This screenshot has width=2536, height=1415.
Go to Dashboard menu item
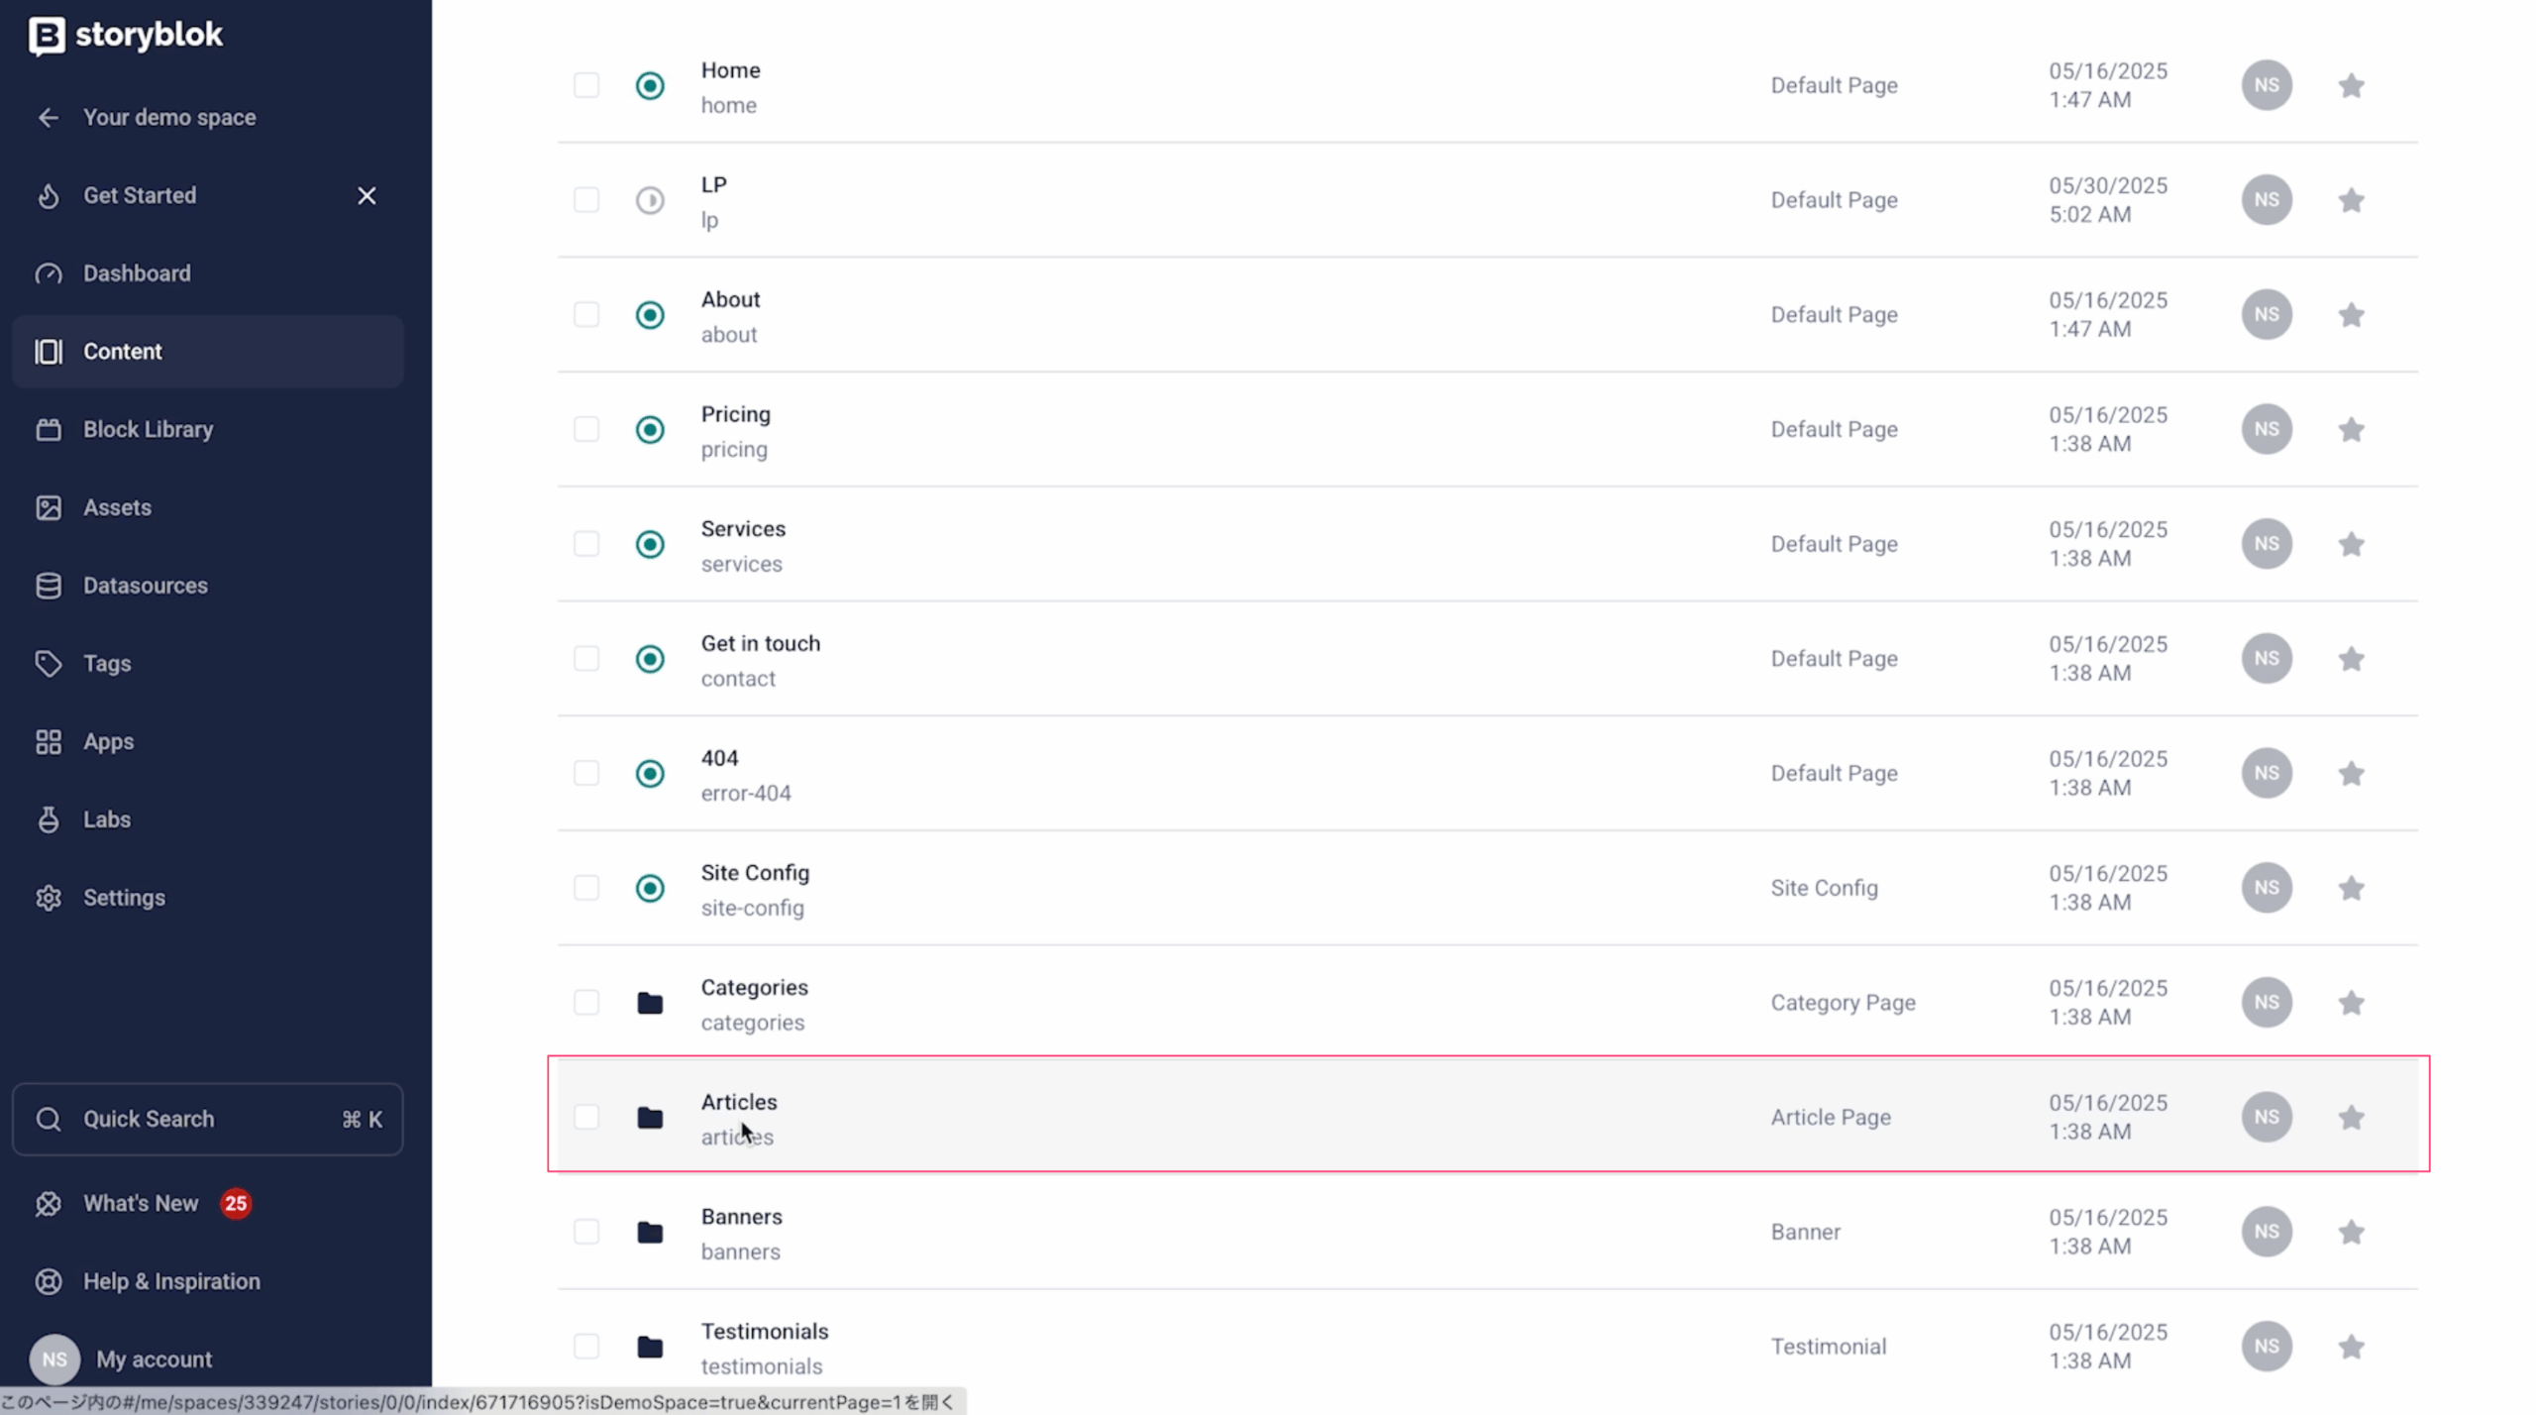click(x=207, y=273)
